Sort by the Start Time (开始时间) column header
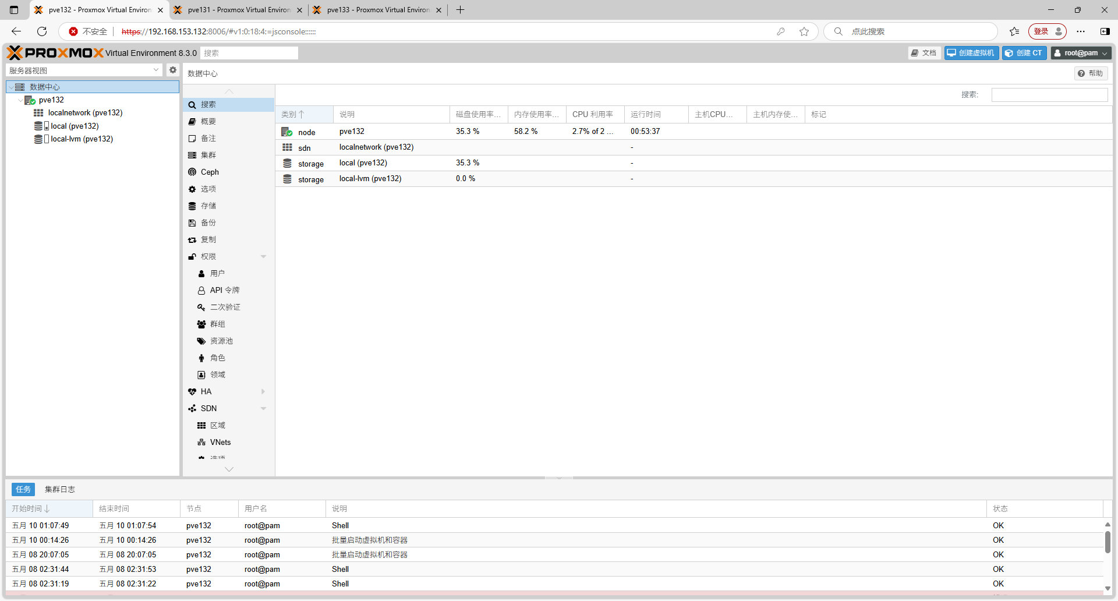This screenshot has width=1118, height=601. pyautogui.click(x=49, y=509)
